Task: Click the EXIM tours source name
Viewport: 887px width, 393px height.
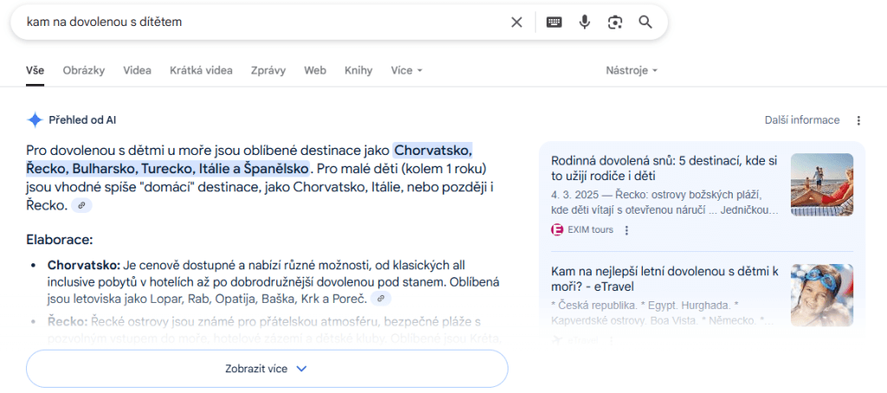Action: [x=591, y=230]
